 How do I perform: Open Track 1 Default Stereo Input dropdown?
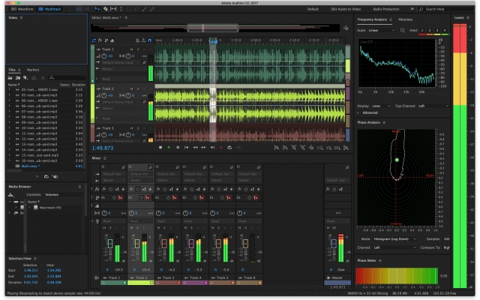click(121, 62)
